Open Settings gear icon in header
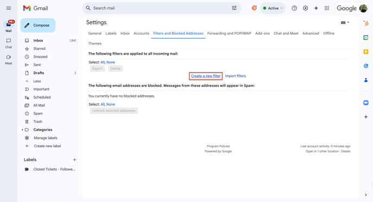 305,8
